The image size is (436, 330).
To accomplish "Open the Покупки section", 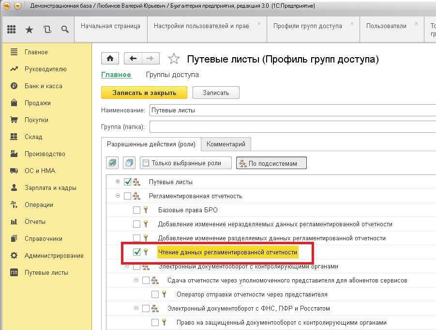I will tap(36, 120).
